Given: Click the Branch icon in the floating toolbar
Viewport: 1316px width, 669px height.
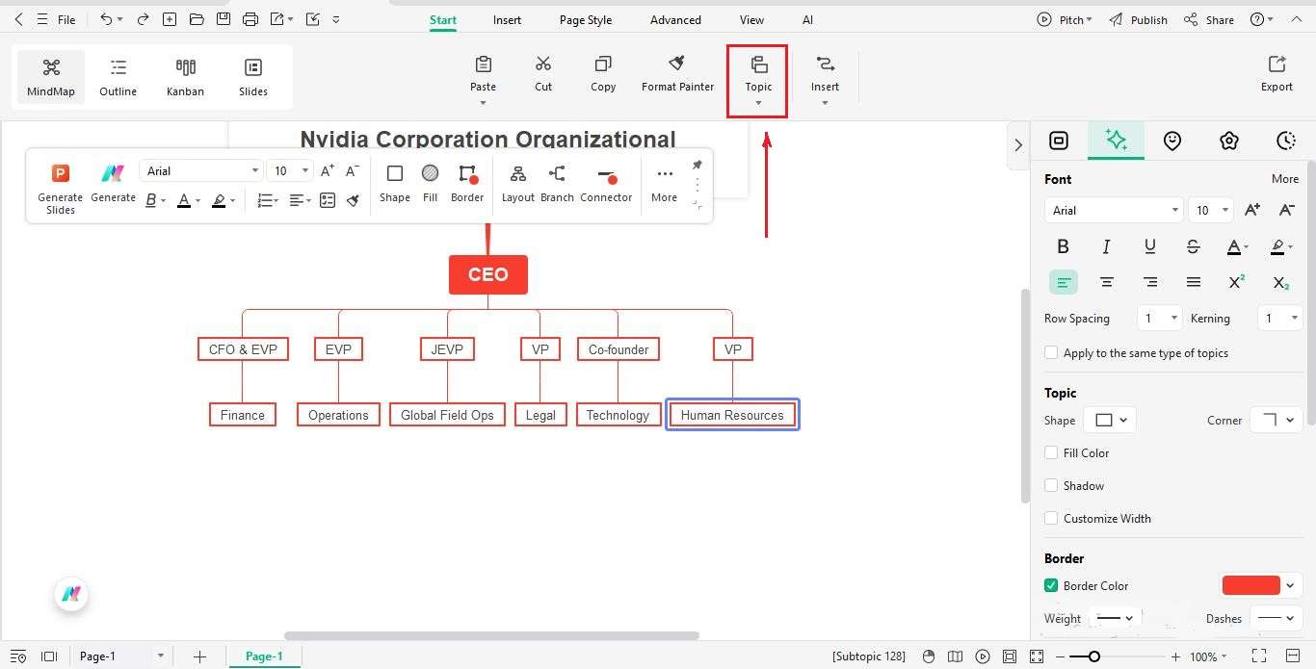Looking at the screenshot, I should point(557,183).
